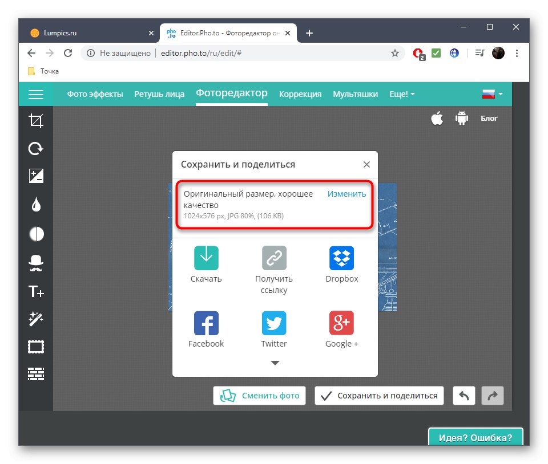Viewport: 548px width, 464px height.
Task: Click the undo arrow button
Action: pyautogui.click(x=464, y=396)
